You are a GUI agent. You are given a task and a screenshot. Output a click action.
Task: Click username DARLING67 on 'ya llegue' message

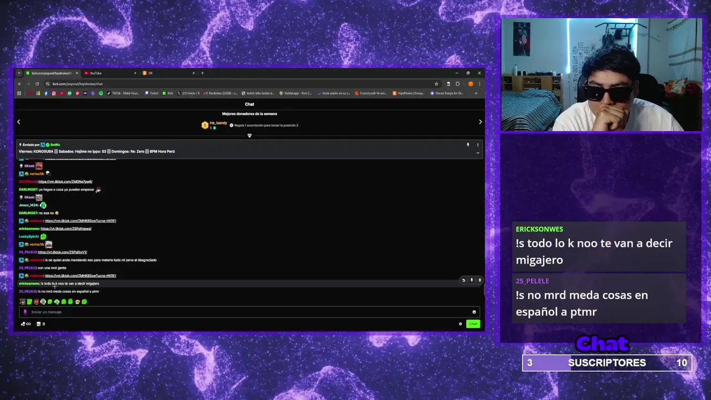click(x=28, y=189)
